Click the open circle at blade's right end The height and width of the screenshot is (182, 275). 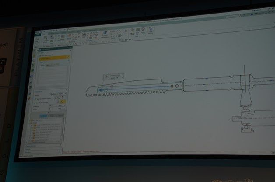[177, 86]
